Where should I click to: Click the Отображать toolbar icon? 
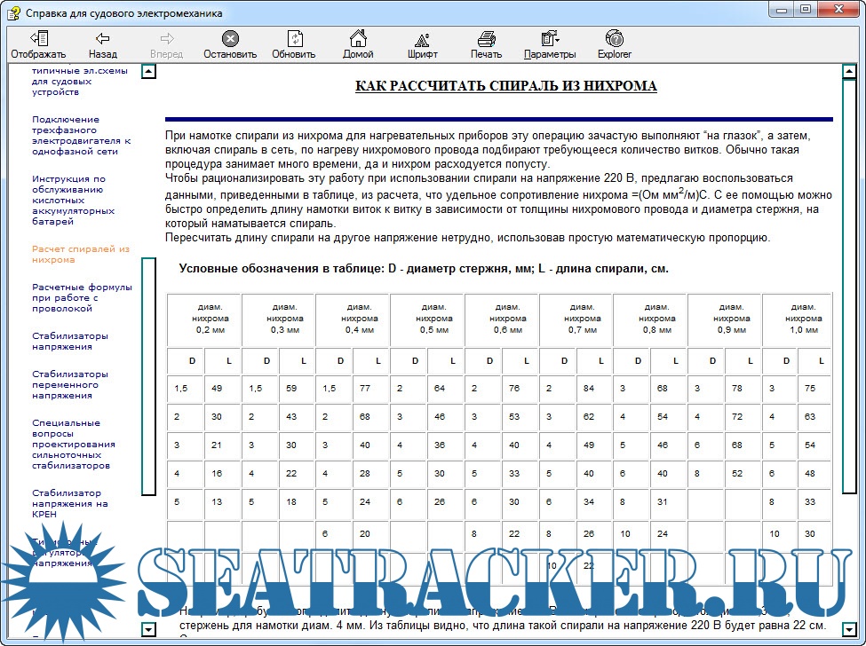click(x=38, y=44)
